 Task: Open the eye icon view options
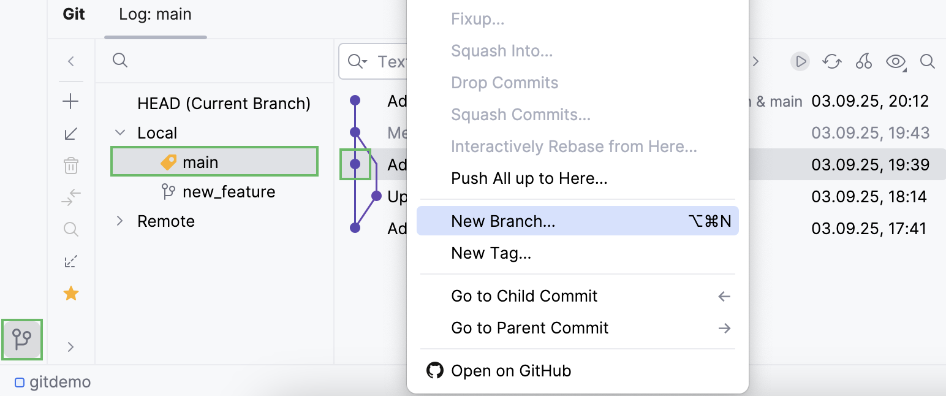click(x=895, y=61)
